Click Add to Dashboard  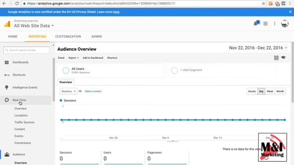93,58
